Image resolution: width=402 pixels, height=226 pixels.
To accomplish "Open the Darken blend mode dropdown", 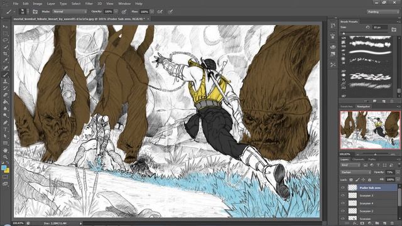I will [x=356, y=172].
